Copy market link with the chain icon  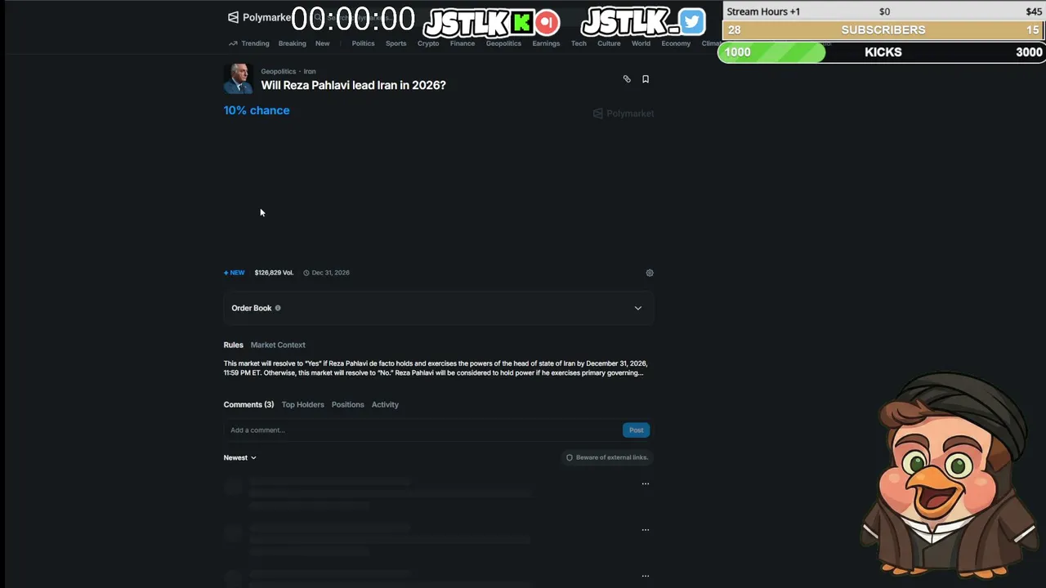[x=627, y=79]
